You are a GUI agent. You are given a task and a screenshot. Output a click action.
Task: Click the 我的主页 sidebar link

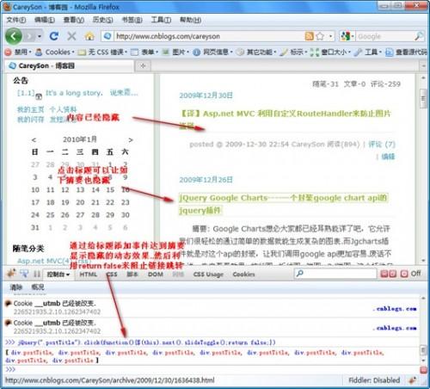click(31, 109)
